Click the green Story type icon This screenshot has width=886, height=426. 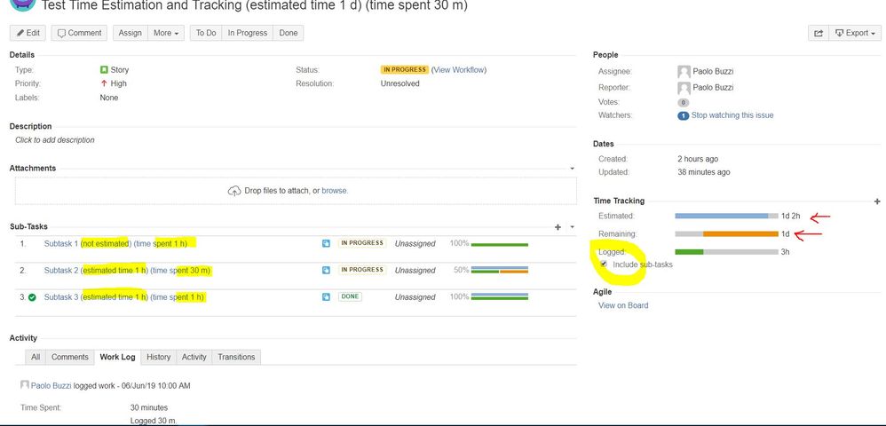pyautogui.click(x=104, y=70)
